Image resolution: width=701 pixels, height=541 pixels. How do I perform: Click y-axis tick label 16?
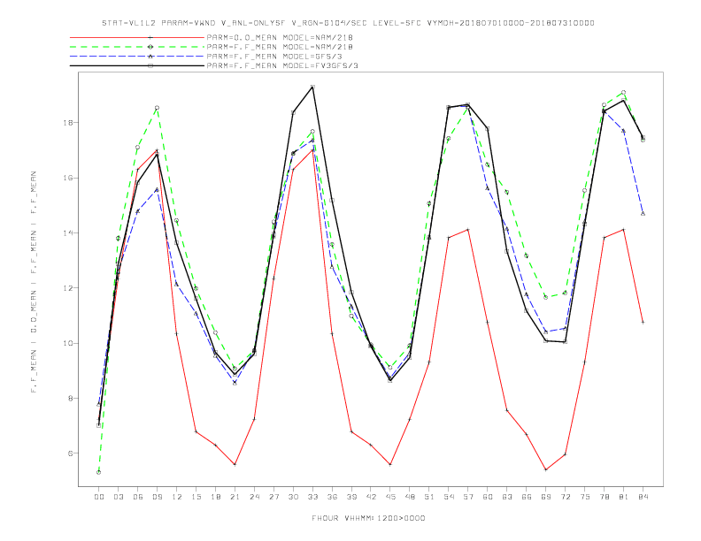pyautogui.click(x=67, y=178)
